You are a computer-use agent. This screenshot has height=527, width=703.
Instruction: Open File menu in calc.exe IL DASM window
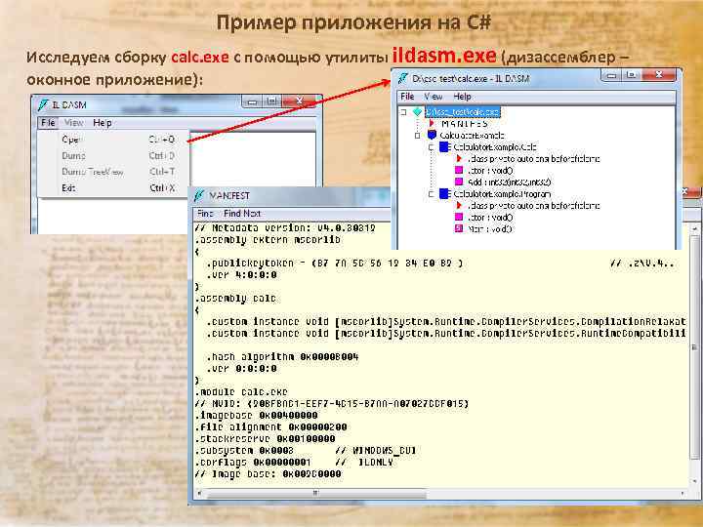tap(407, 97)
